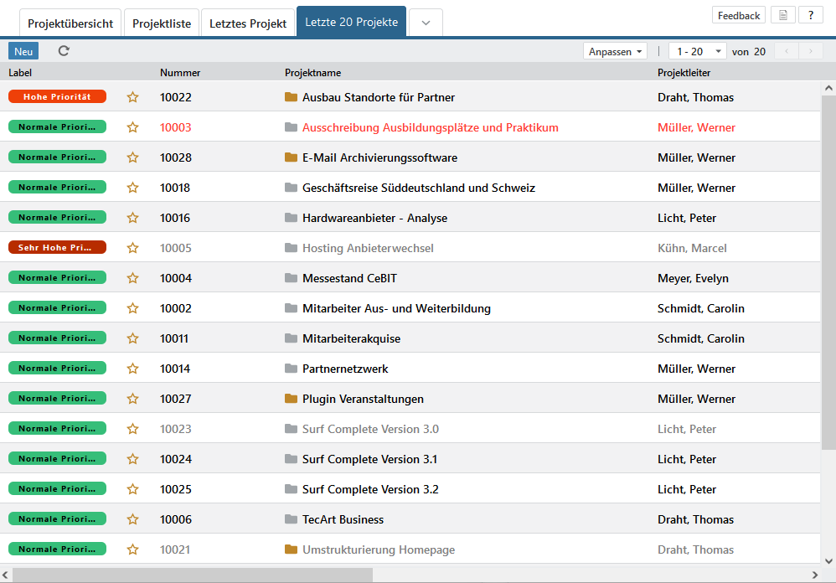The width and height of the screenshot is (836, 583).
Task: Click folder icon of E-Mail Archivierungssoftware
Action: point(291,157)
